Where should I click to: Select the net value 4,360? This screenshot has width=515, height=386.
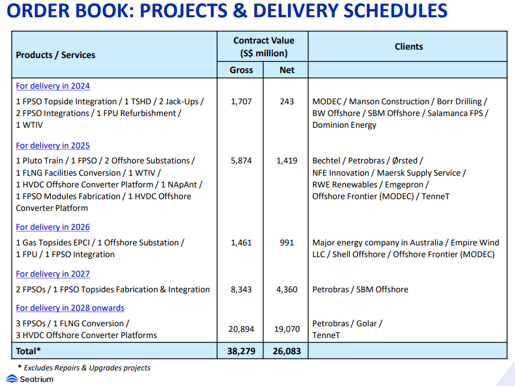287,289
